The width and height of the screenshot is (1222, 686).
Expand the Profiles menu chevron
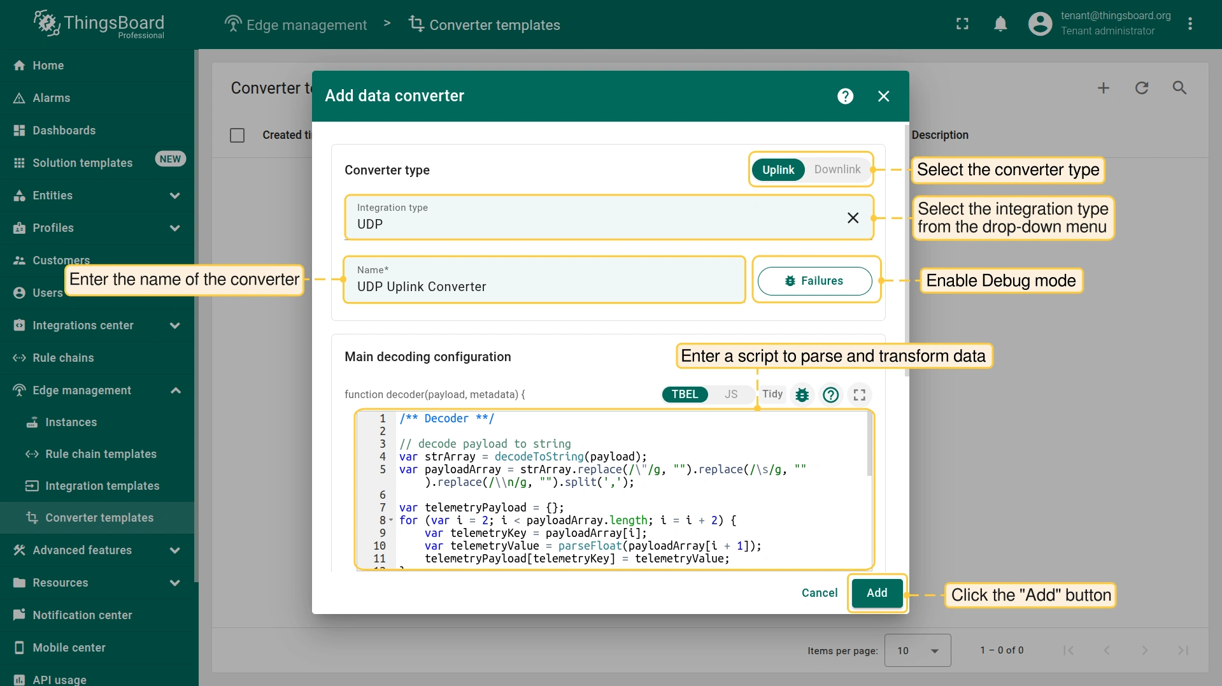[x=174, y=228]
